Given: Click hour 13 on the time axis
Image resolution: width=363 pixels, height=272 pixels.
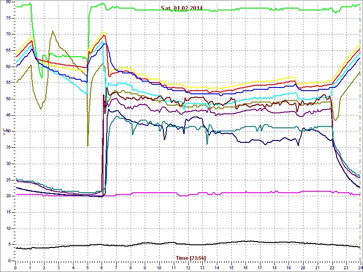Looking at the screenshot, I should pos(202,267).
